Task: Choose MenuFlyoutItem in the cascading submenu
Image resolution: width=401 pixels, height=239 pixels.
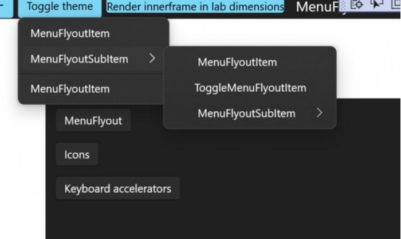Action: coord(237,62)
